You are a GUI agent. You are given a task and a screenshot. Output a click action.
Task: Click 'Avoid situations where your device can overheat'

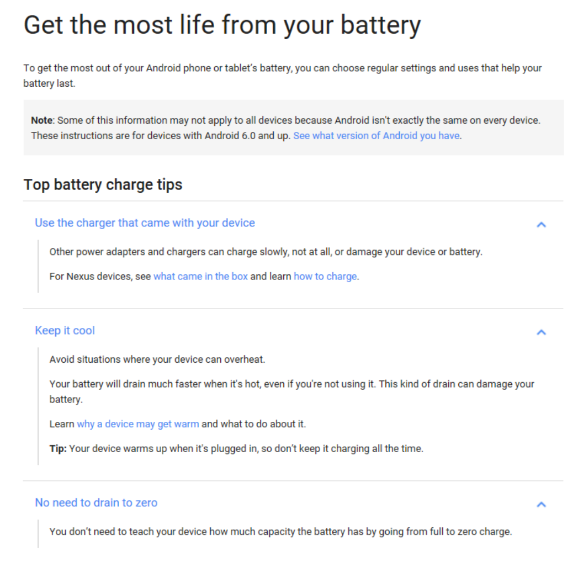point(157,359)
